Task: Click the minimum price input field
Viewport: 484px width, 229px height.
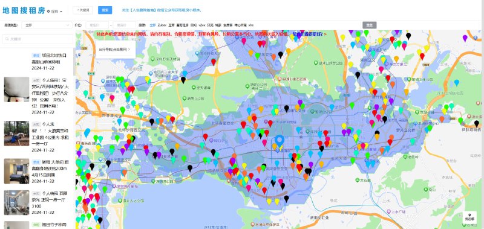Action: 97,25
